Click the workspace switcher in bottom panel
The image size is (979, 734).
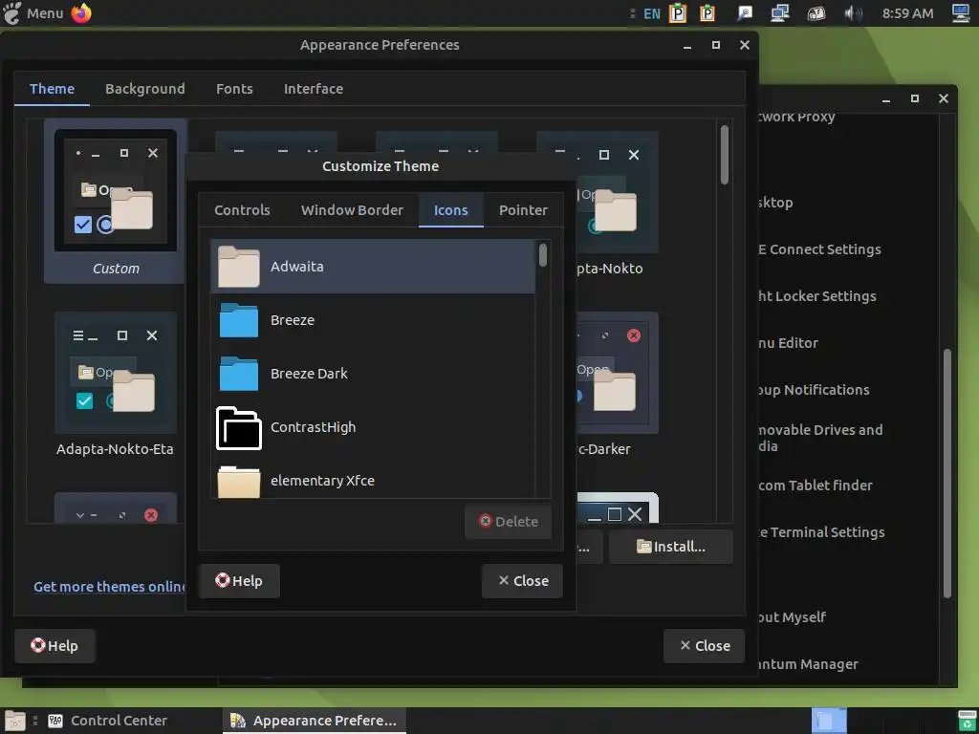[829, 721]
